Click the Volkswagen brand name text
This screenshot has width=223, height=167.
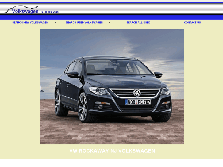click(x=25, y=12)
